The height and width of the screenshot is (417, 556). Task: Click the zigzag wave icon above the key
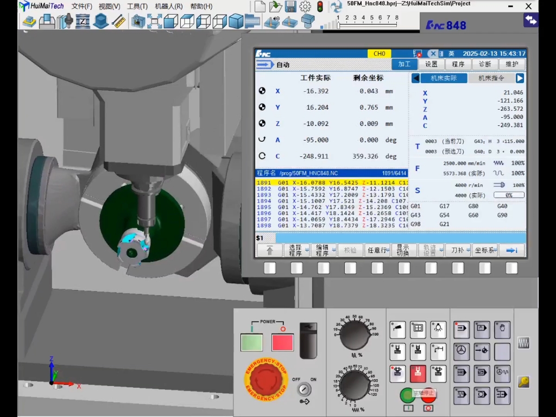(523, 343)
